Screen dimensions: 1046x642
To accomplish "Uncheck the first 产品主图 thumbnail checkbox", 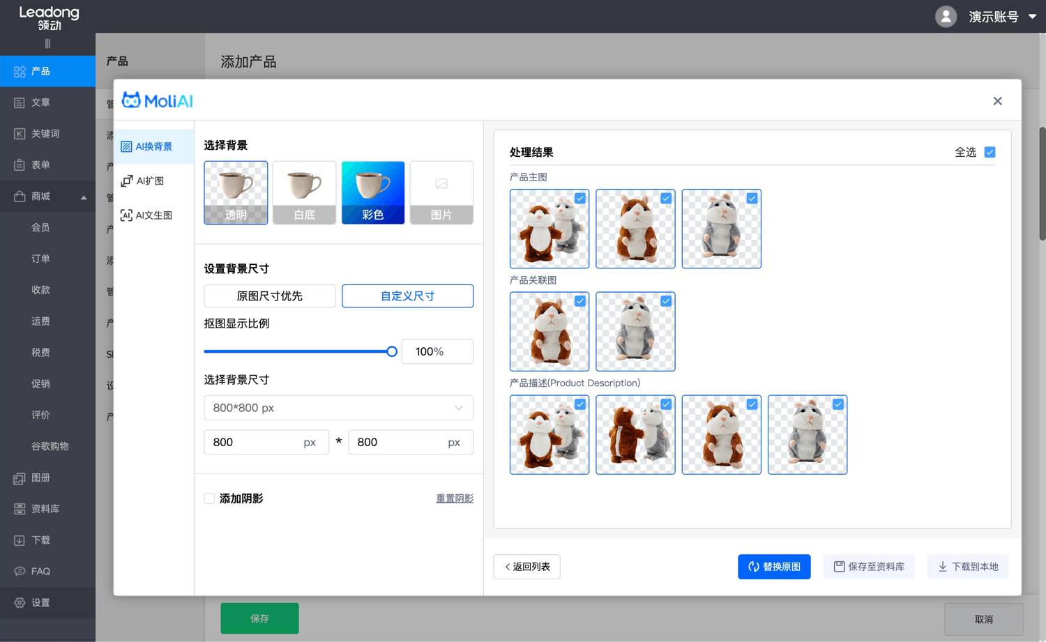I will point(580,199).
